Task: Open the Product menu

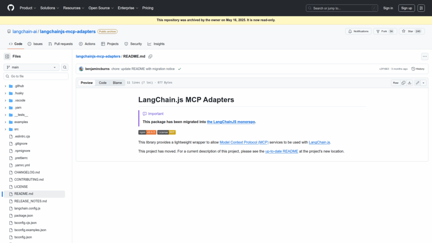Action: (x=28, y=8)
